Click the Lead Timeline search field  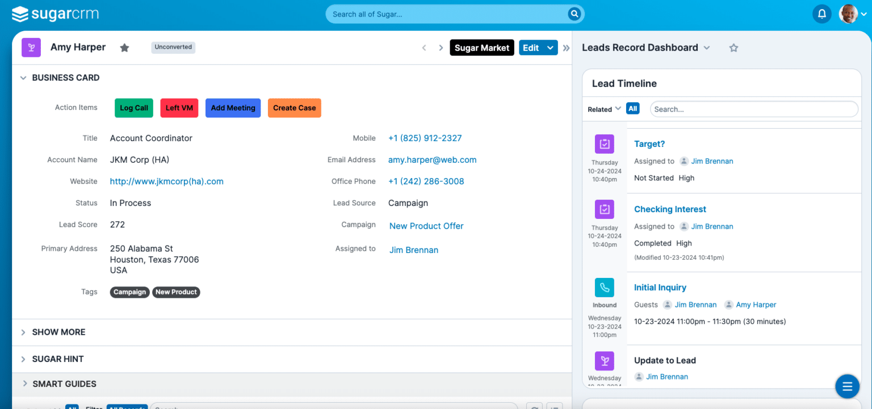(x=754, y=109)
